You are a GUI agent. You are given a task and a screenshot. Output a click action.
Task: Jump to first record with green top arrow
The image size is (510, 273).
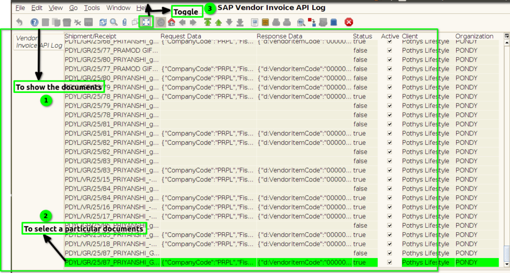pos(208,22)
